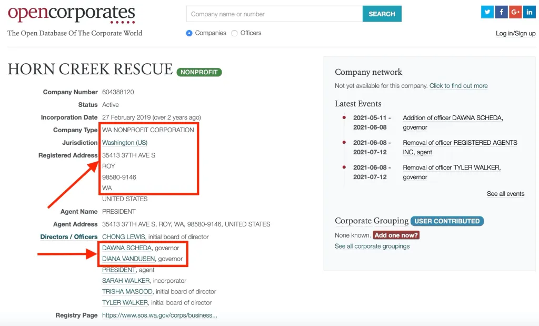Click the CHONG LEWIS director link
The width and height of the screenshot is (539, 326).
pos(125,237)
